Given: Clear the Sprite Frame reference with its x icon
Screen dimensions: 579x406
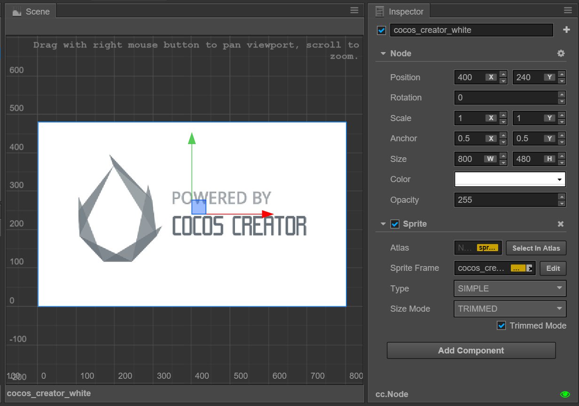Looking at the screenshot, I should [530, 268].
